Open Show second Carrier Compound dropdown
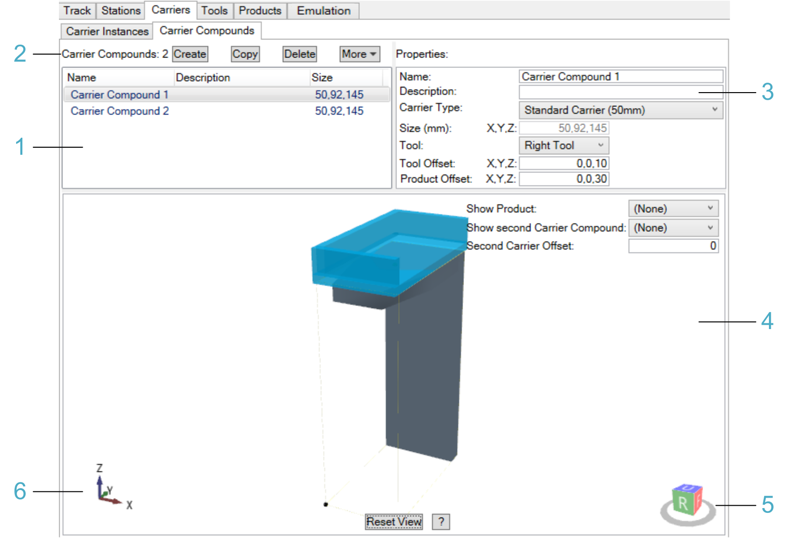Image resolution: width=788 pixels, height=538 pixels. click(x=673, y=228)
